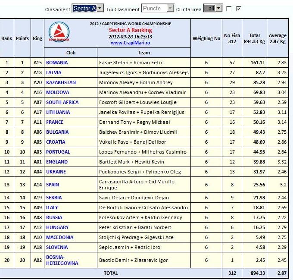The image size is (293, 280).
Task: Click the Rank column header
Action: tap(7, 38)
